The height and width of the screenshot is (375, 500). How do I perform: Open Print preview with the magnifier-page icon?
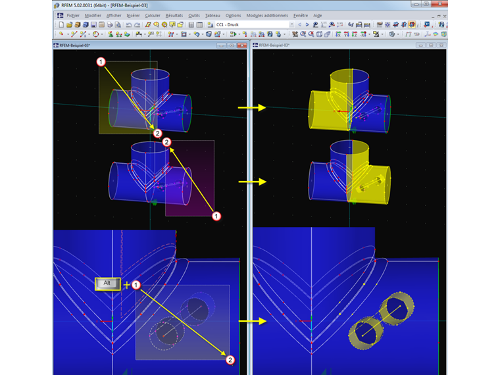pos(118,24)
